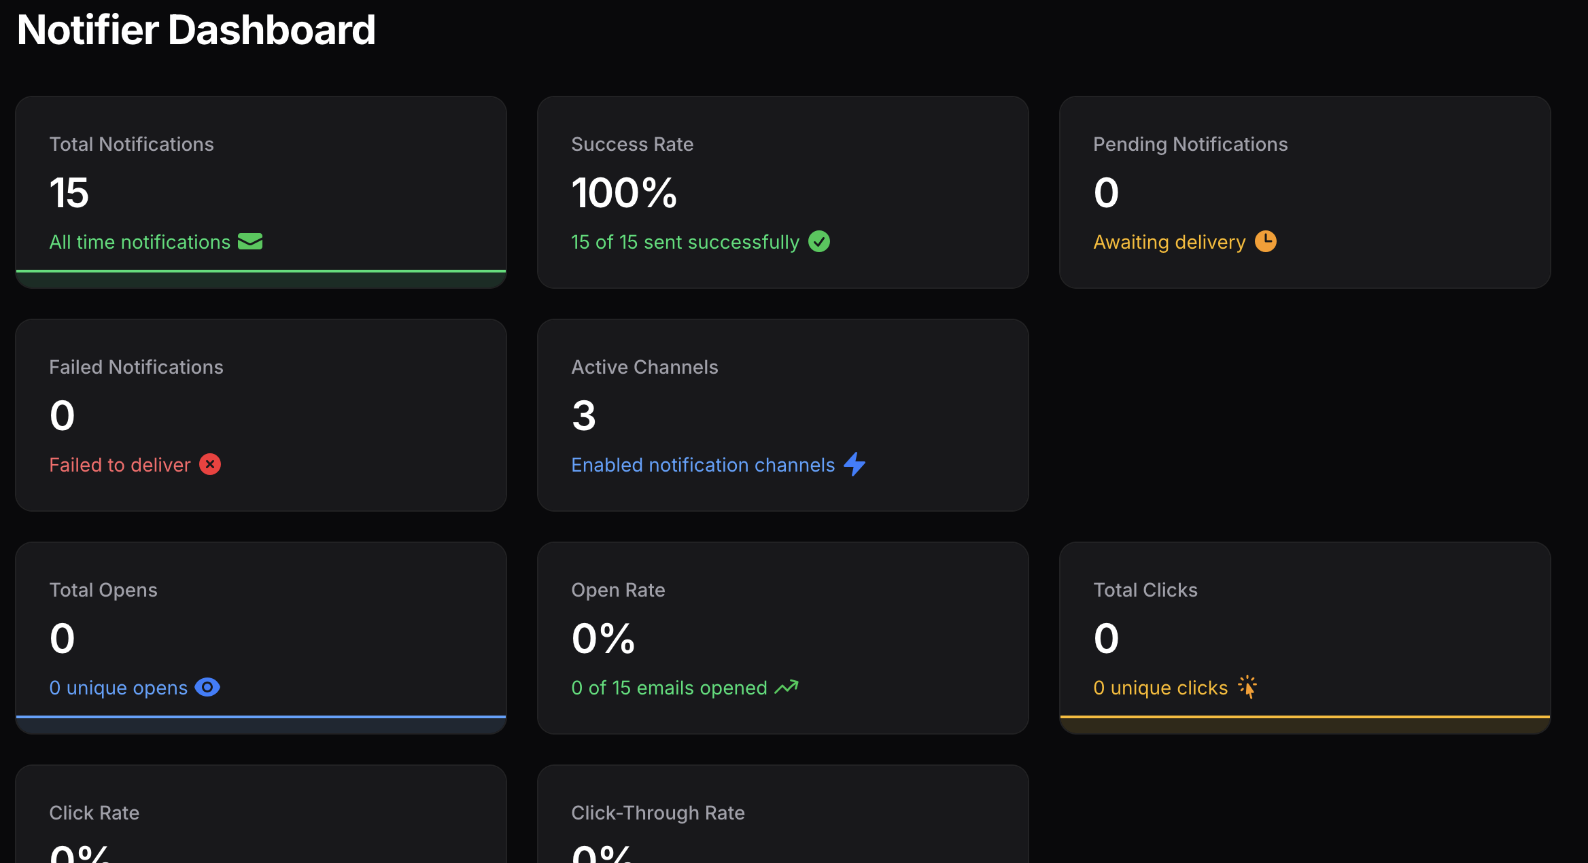
Task: Click the red X failed icon
Action: point(210,465)
